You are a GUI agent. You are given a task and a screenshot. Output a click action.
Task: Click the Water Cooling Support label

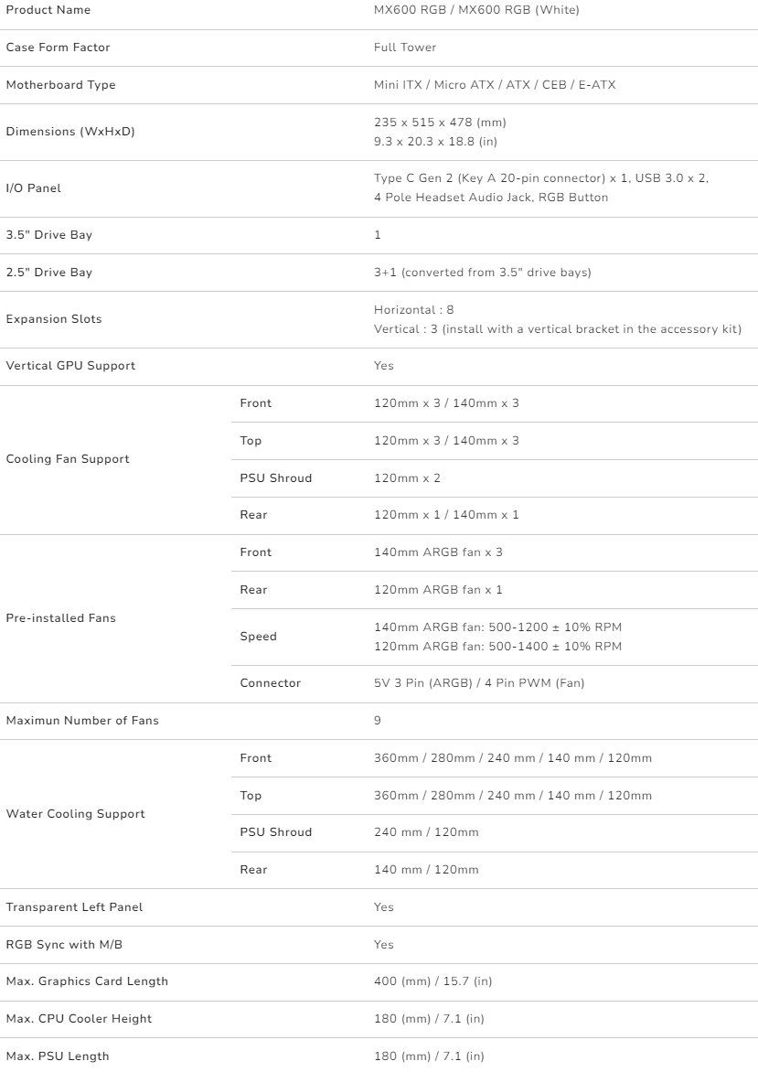tap(75, 814)
